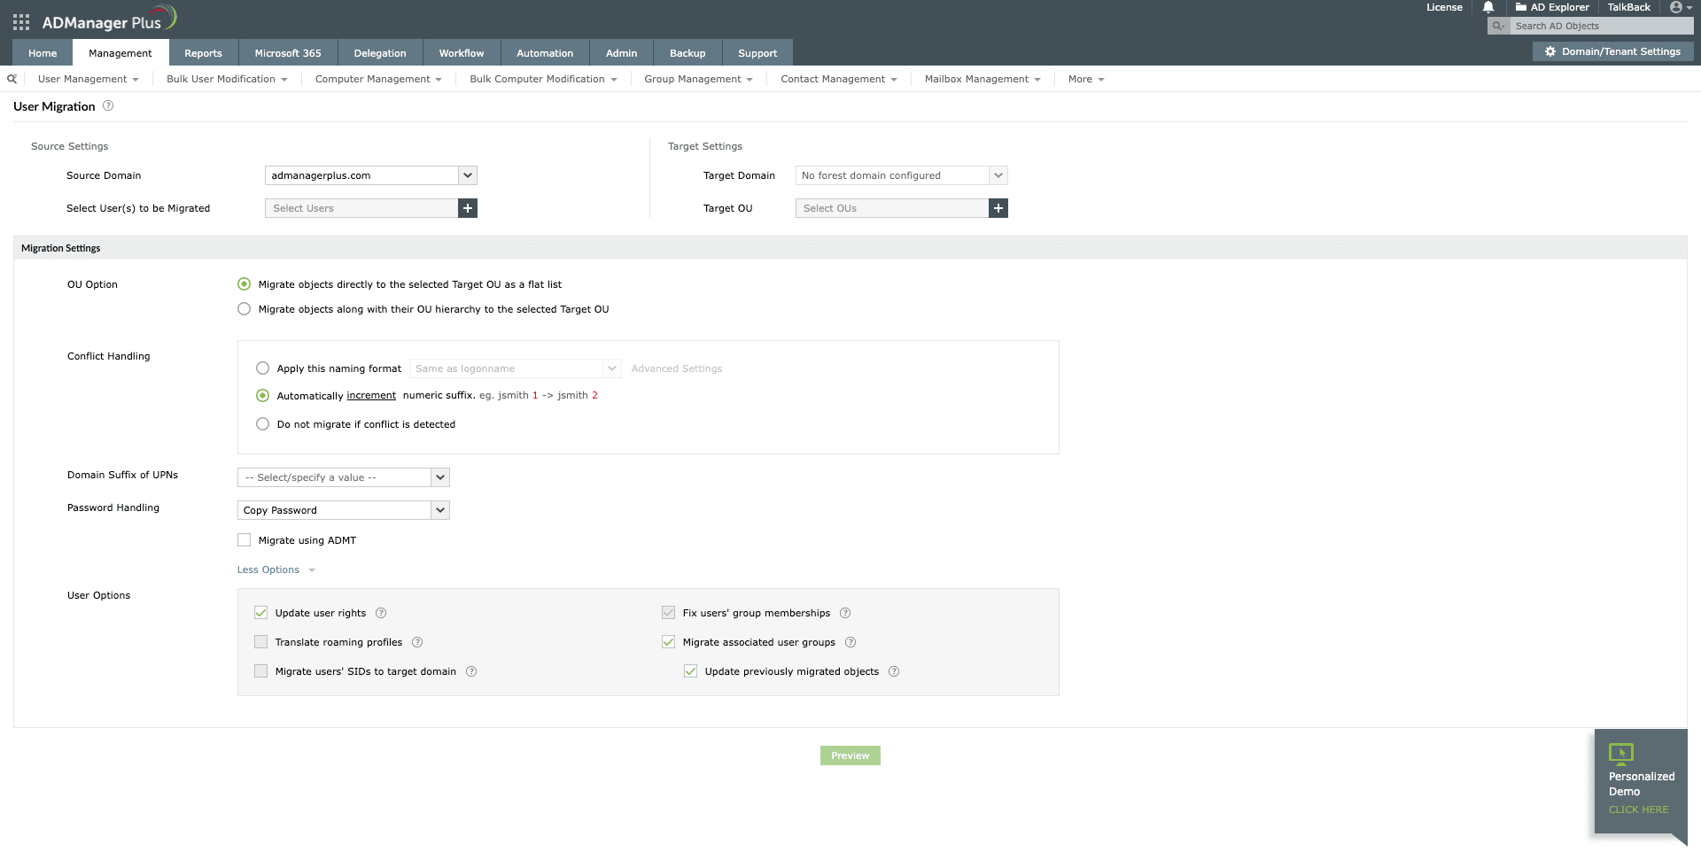1701x852 pixels.
Task: Click the plus icon to select users
Action: (468, 207)
